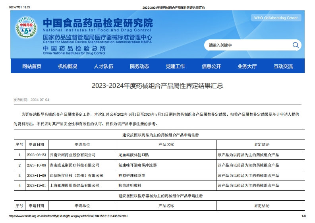
Task: Click the 中国食品药品检定研究院 header title
Action: coord(97,23)
